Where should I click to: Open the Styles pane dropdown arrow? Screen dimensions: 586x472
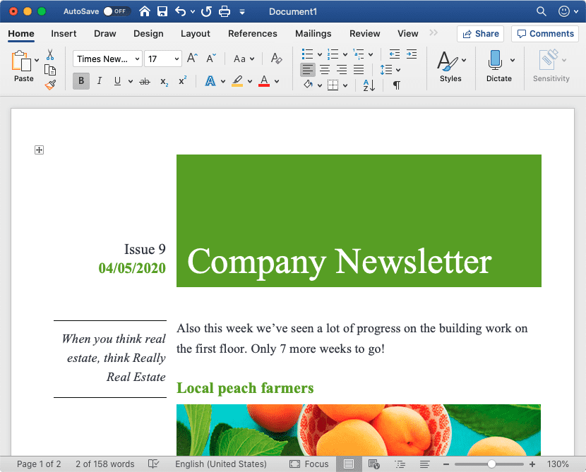tap(464, 60)
